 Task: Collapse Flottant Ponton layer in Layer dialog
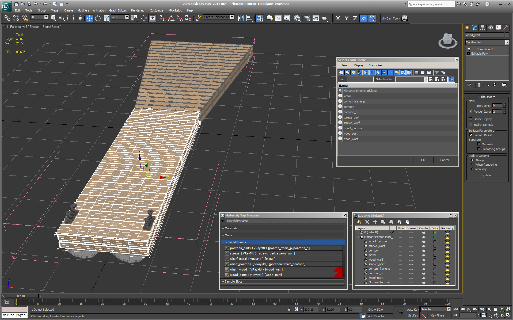[358, 237]
